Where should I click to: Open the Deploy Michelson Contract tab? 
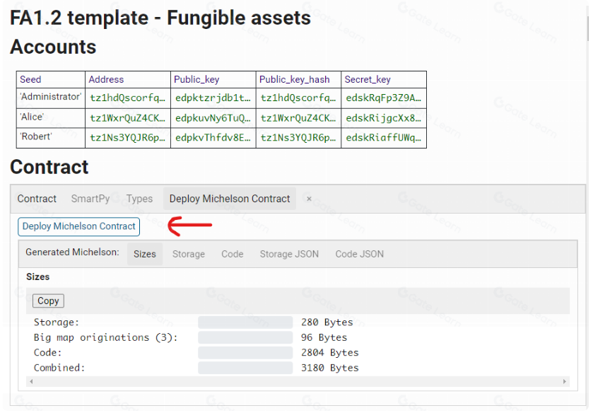click(x=230, y=199)
